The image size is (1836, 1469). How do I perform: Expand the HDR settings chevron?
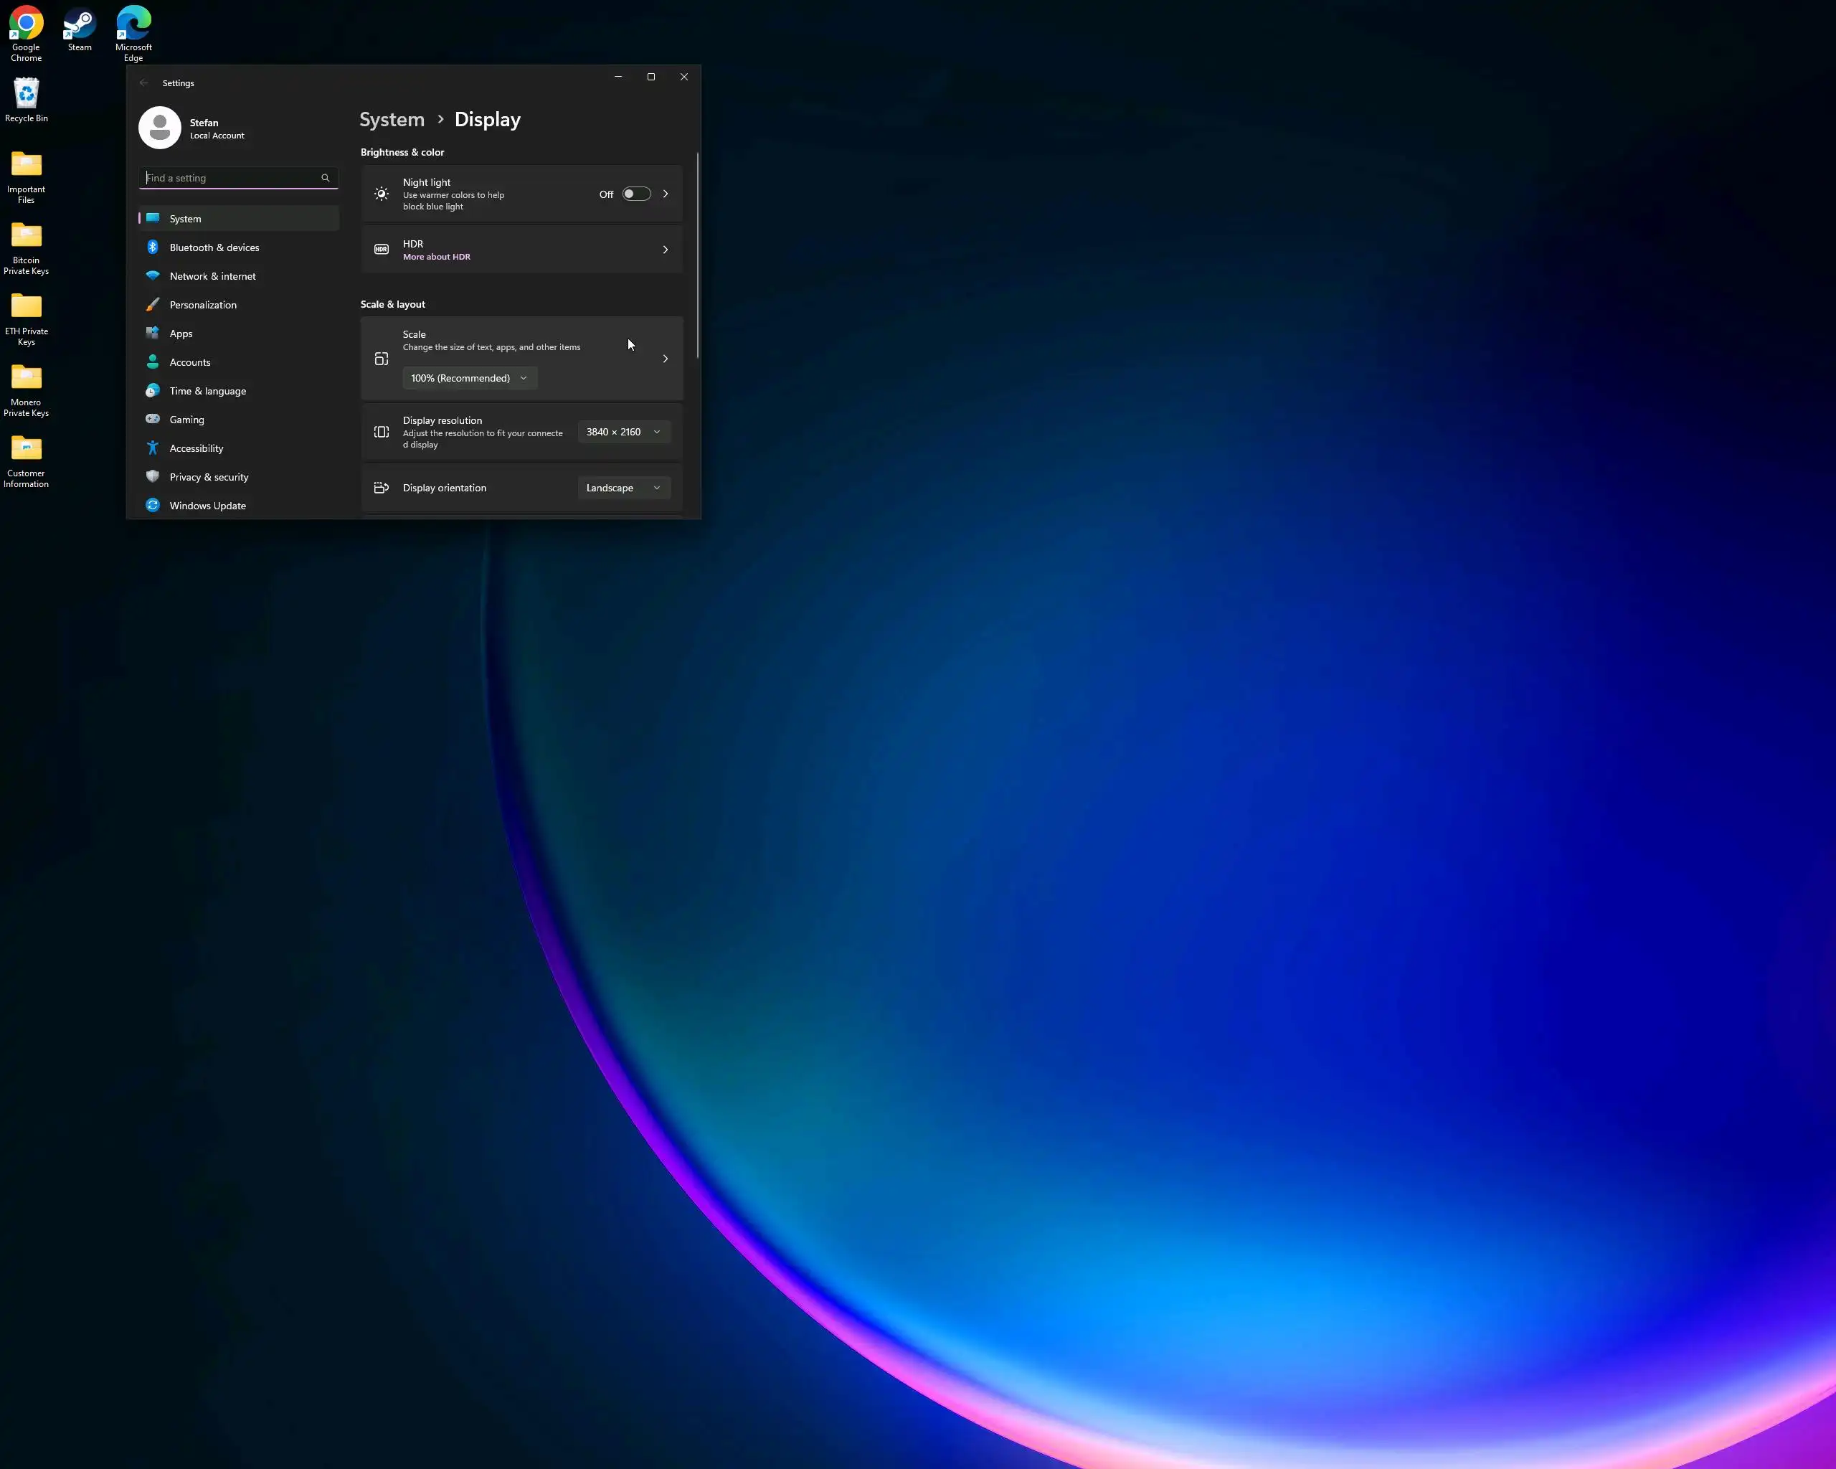tap(665, 250)
